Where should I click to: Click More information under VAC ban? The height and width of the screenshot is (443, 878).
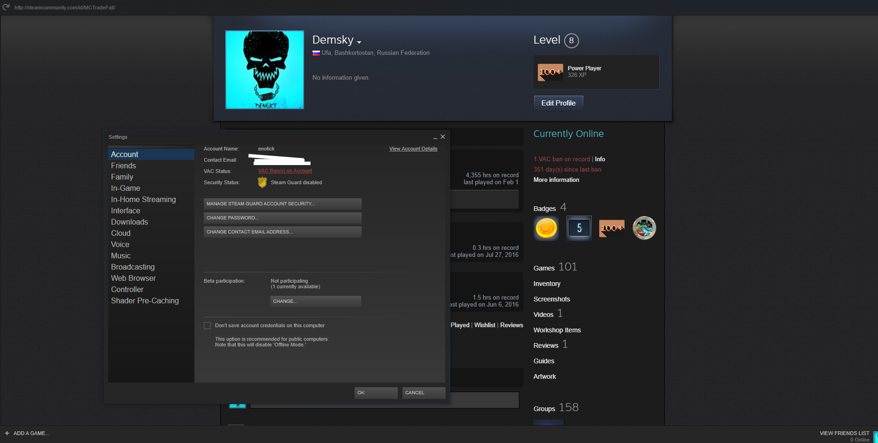[556, 180]
